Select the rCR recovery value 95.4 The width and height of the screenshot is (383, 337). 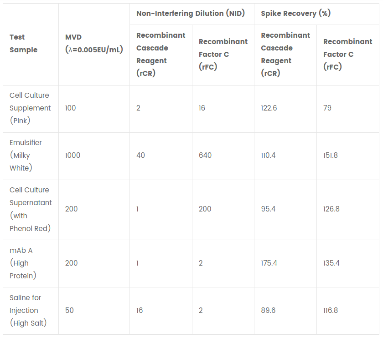coord(268,209)
